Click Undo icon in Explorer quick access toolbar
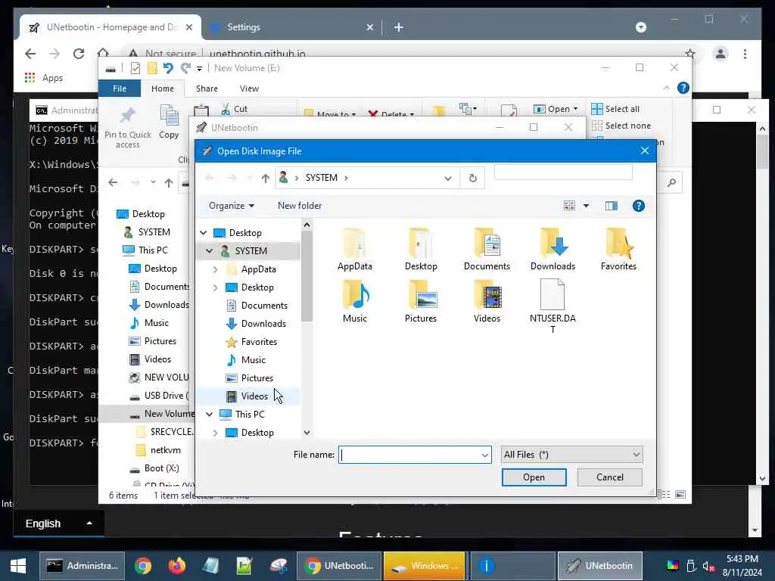775x581 pixels. click(168, 68)
